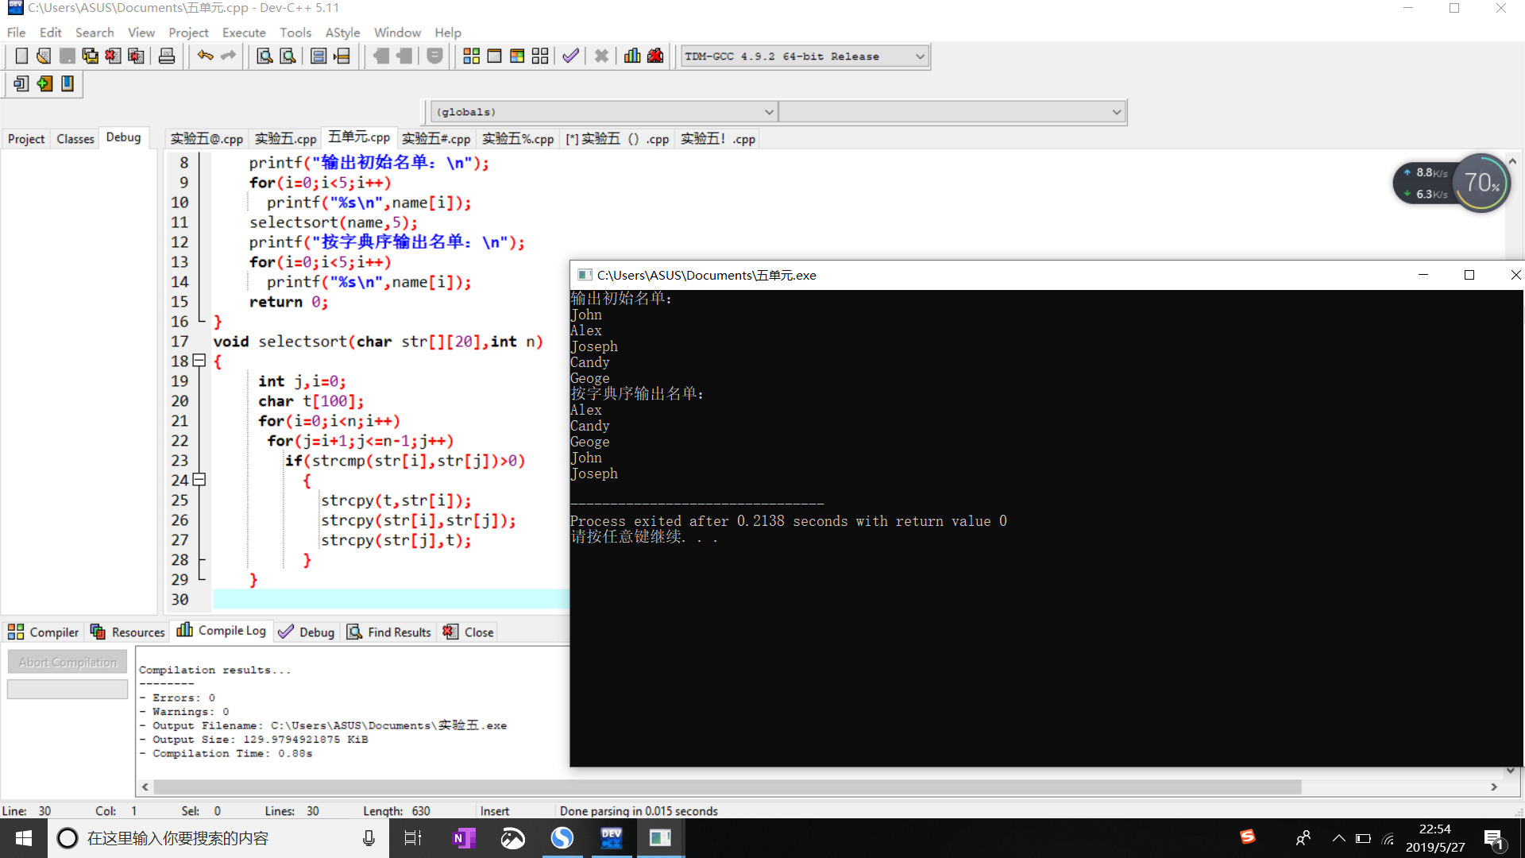This screenshot has height=858, width=1525.
Task: Click the Run icon in toolbar
Action: point(494,56)
